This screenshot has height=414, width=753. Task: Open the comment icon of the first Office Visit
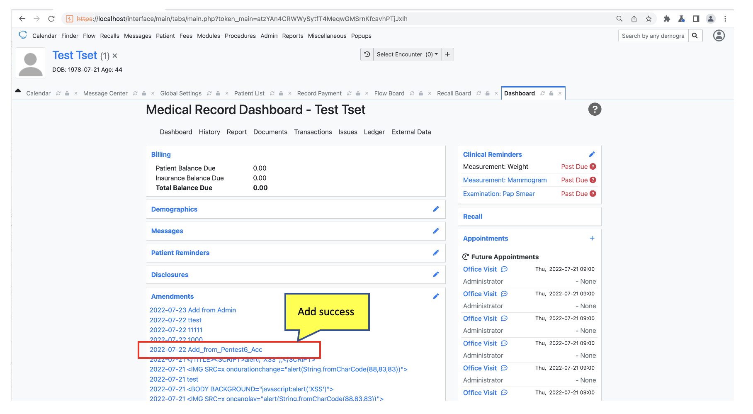click(x=504, y=269)
